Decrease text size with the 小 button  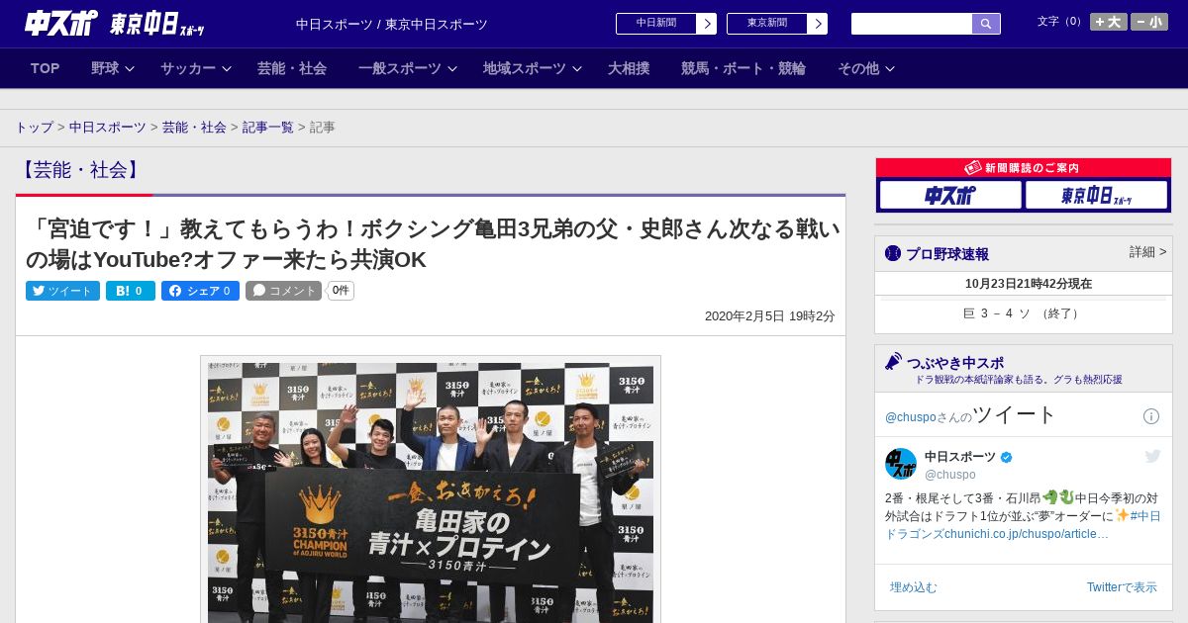tap(1149, 22)
